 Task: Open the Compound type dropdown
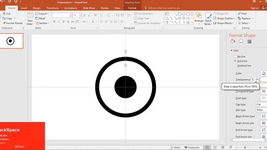264,91
